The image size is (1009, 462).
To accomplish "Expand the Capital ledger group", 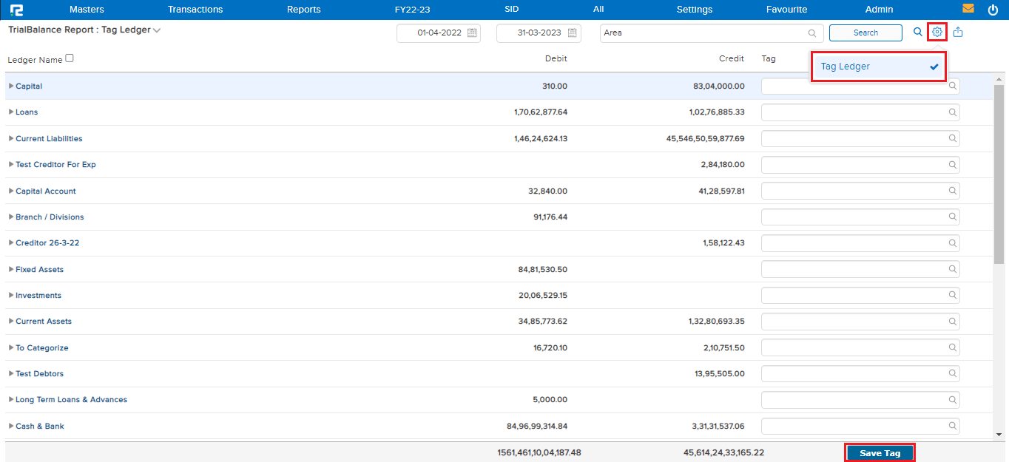I will pos(11,86).
